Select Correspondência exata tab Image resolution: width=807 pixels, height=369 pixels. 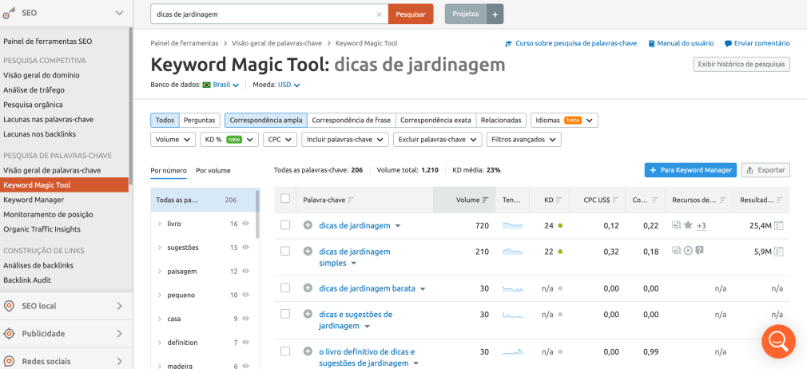[x=436, y=121]
